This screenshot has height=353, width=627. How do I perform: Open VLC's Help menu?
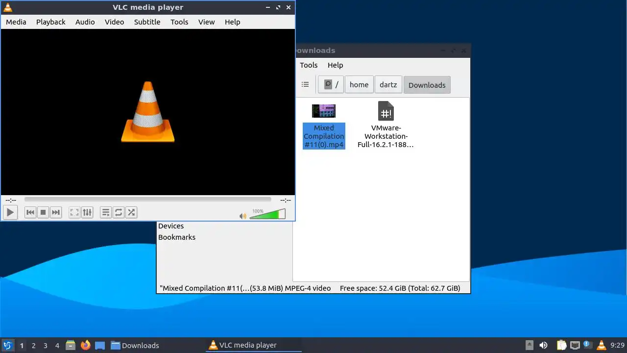pos(233,22)
